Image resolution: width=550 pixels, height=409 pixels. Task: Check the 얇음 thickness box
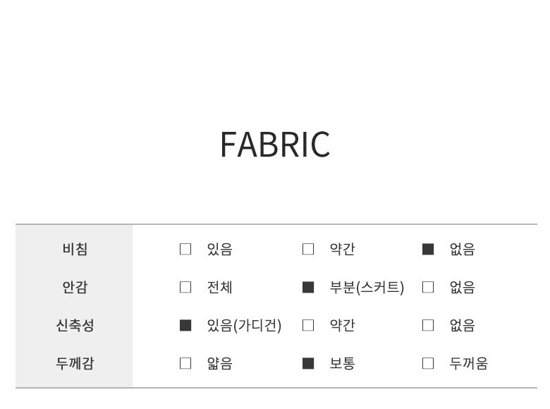185,364
